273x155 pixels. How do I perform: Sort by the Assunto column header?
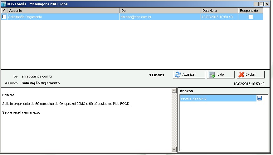point(64,11)
